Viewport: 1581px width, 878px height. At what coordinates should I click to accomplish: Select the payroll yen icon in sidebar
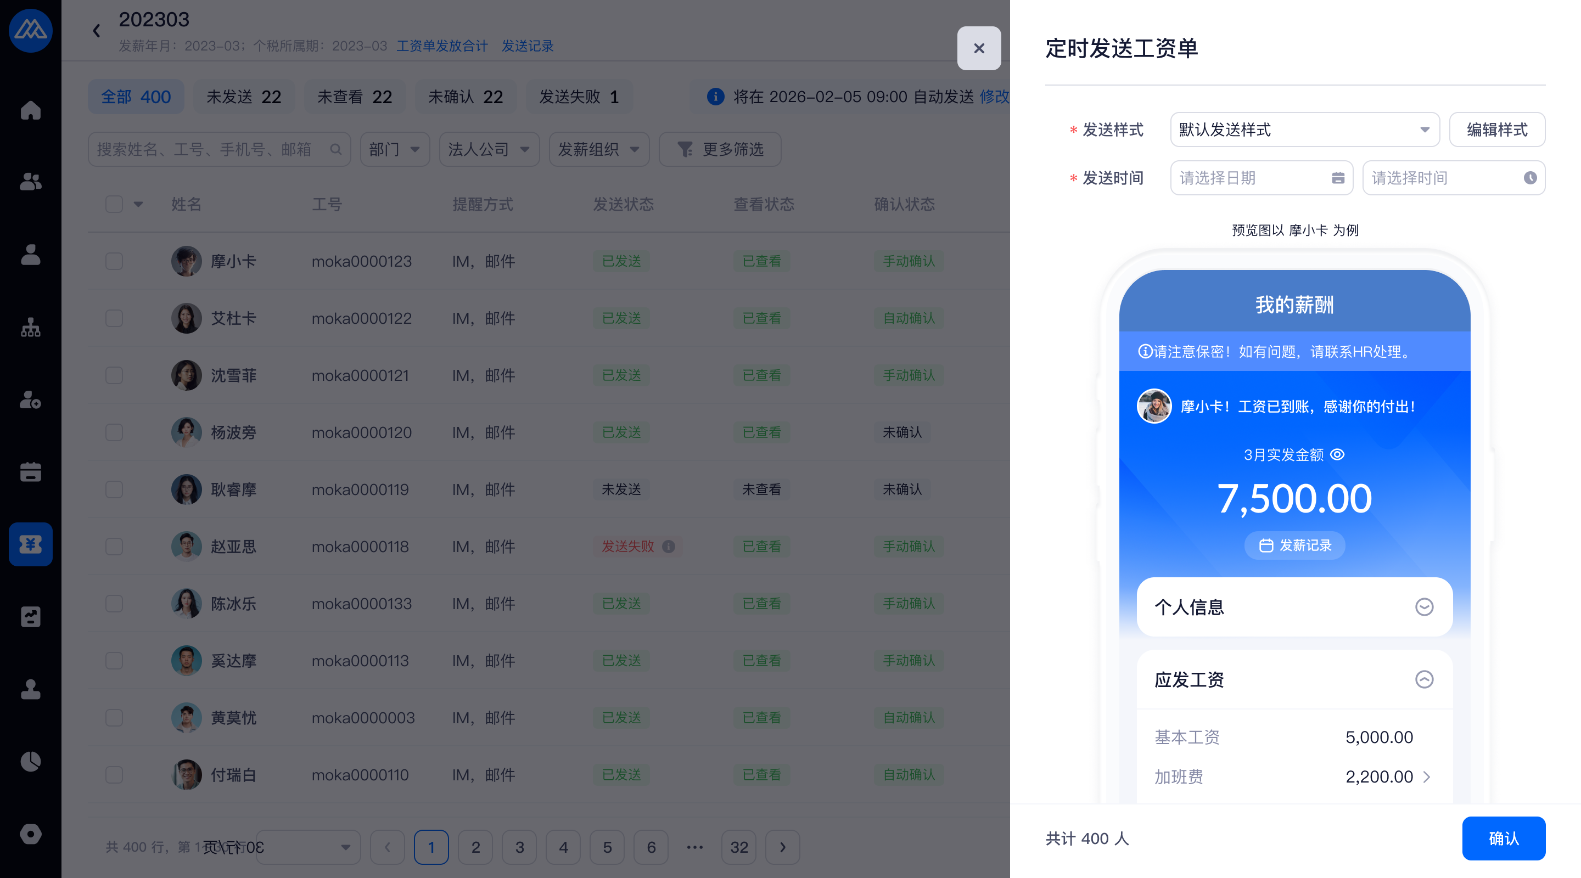click(x=30, y=544)
